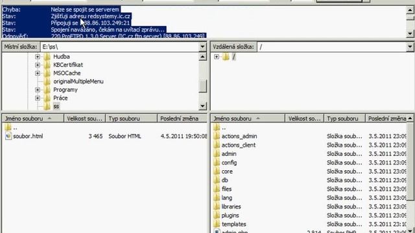Expand the Programy folder node
The height and width of the screenshot is (233, 415).
(x=38, y=90)
